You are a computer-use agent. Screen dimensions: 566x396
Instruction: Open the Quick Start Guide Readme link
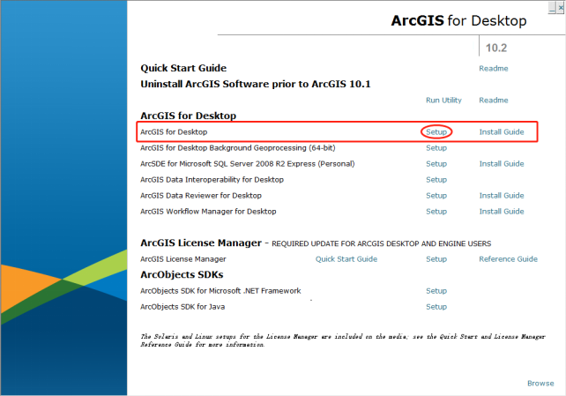(493, 68)
